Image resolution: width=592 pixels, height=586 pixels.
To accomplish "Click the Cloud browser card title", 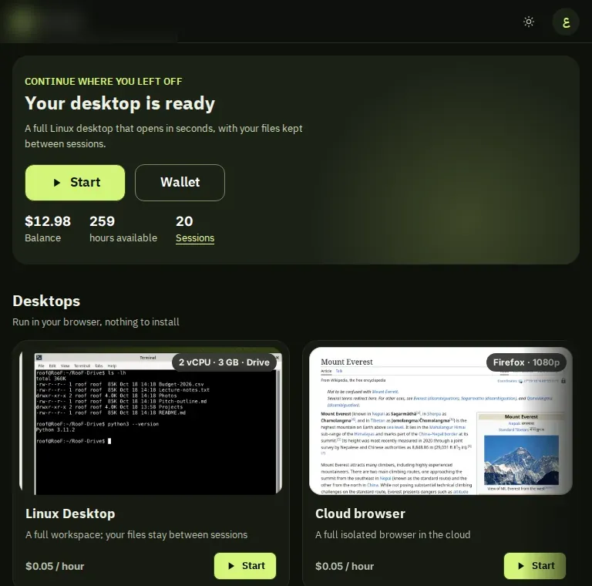I will (x=360, y=514).
